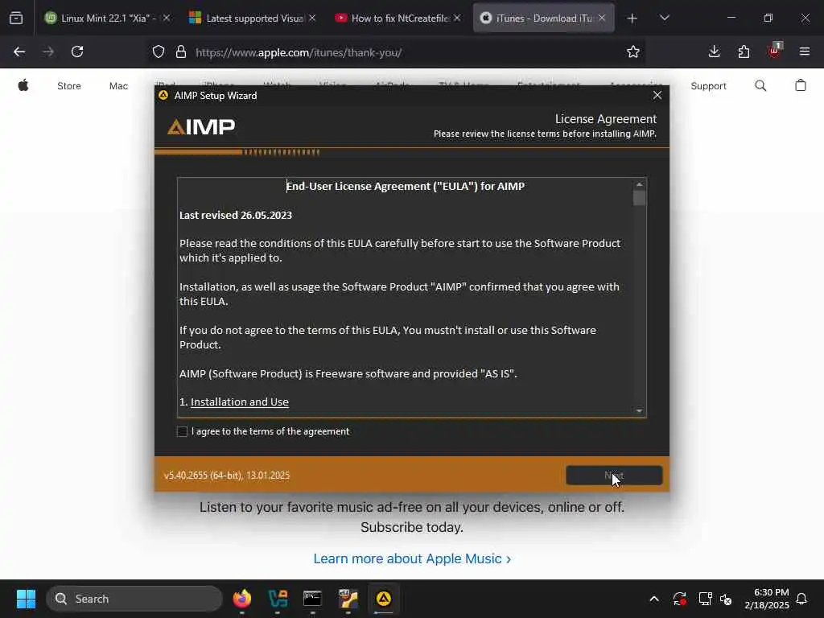Follow Learn more about Apple Music link
824x618 pixels.
point(412,558)
